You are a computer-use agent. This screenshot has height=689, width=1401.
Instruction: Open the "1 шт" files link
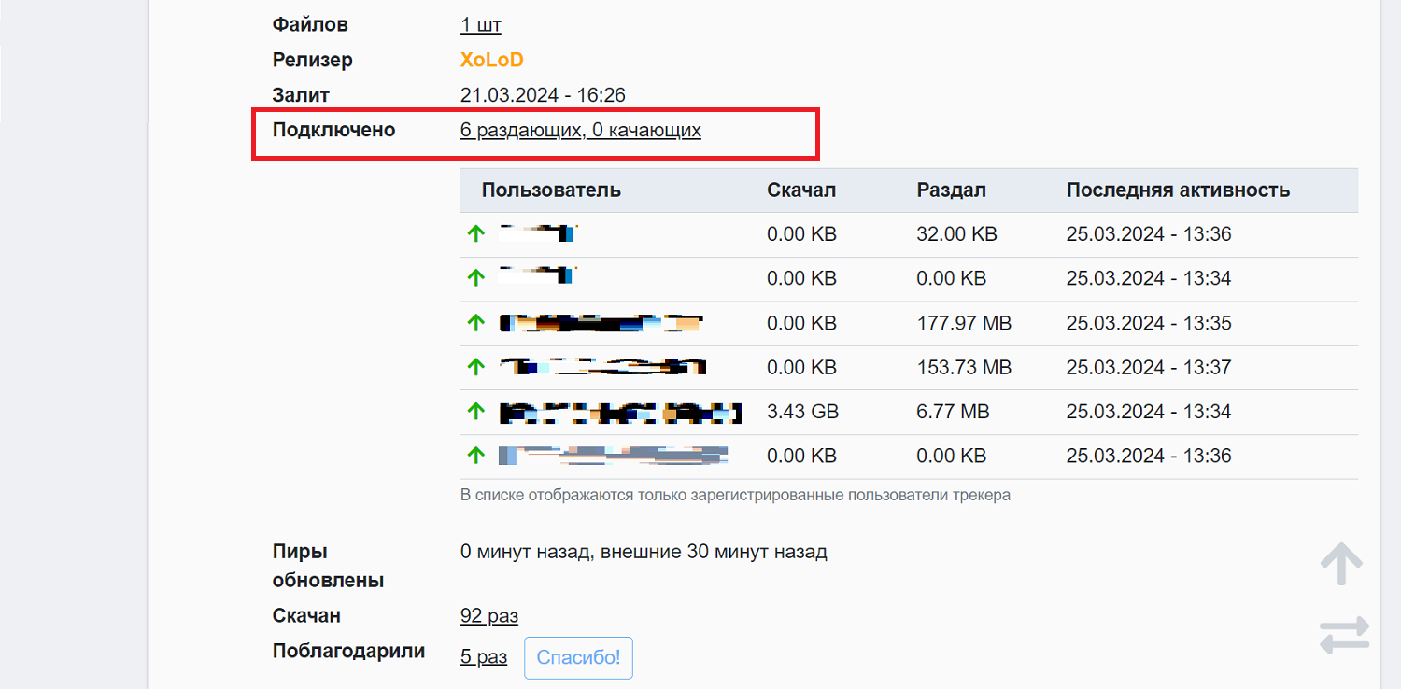481,25
